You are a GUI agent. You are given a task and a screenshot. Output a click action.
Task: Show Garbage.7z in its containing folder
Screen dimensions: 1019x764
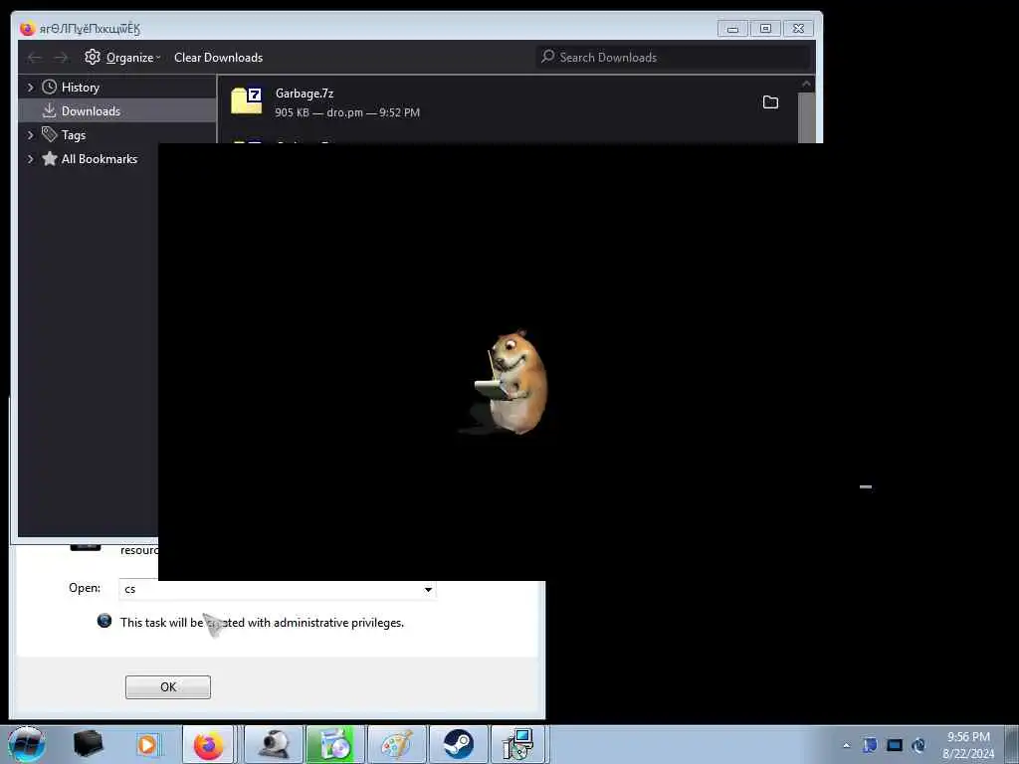click(x=770, y=102)
